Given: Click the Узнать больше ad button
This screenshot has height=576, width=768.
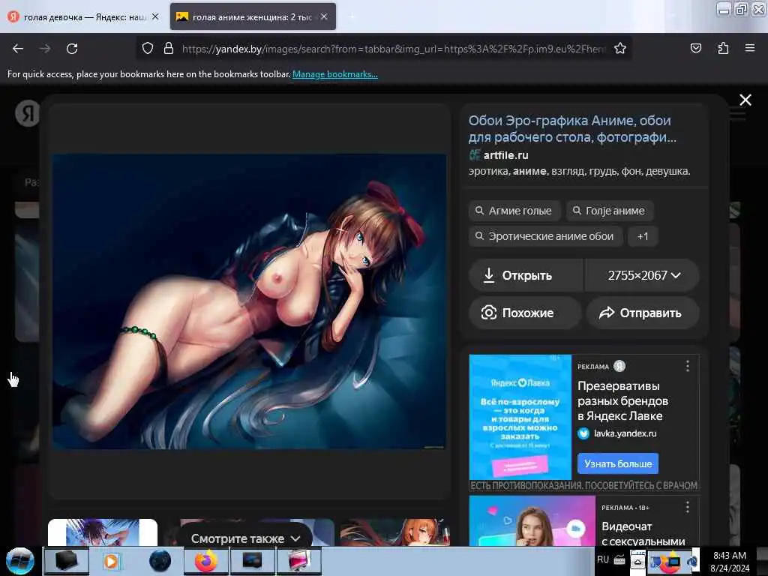Looking at the screenshot, I should (x=618, y=463).
